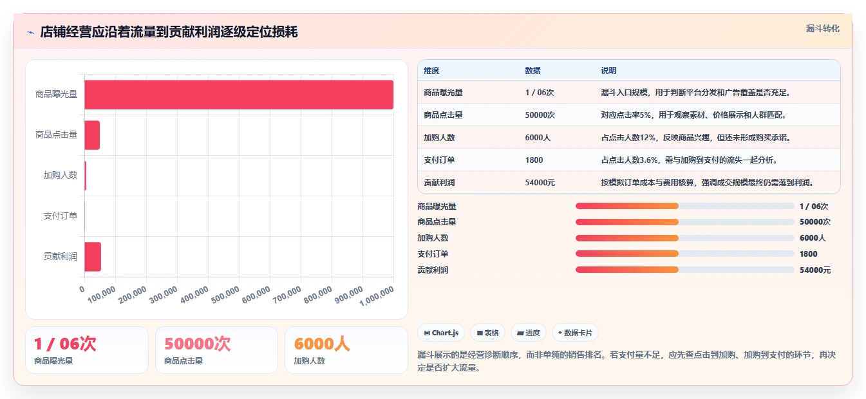
Task: Click the table data cell 50000次
Action: pos(557,115)
